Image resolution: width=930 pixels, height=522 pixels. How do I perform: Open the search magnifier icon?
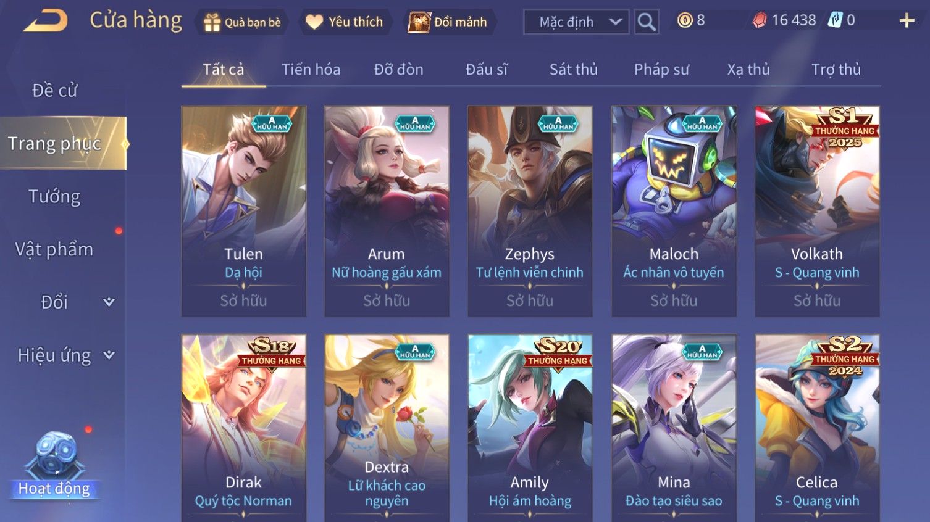[647, 22]
